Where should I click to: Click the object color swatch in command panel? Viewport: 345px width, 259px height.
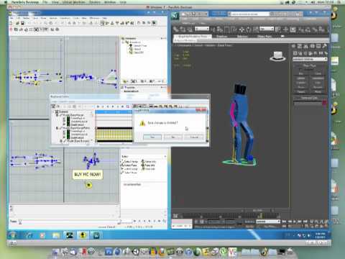(x=324, y=103)
